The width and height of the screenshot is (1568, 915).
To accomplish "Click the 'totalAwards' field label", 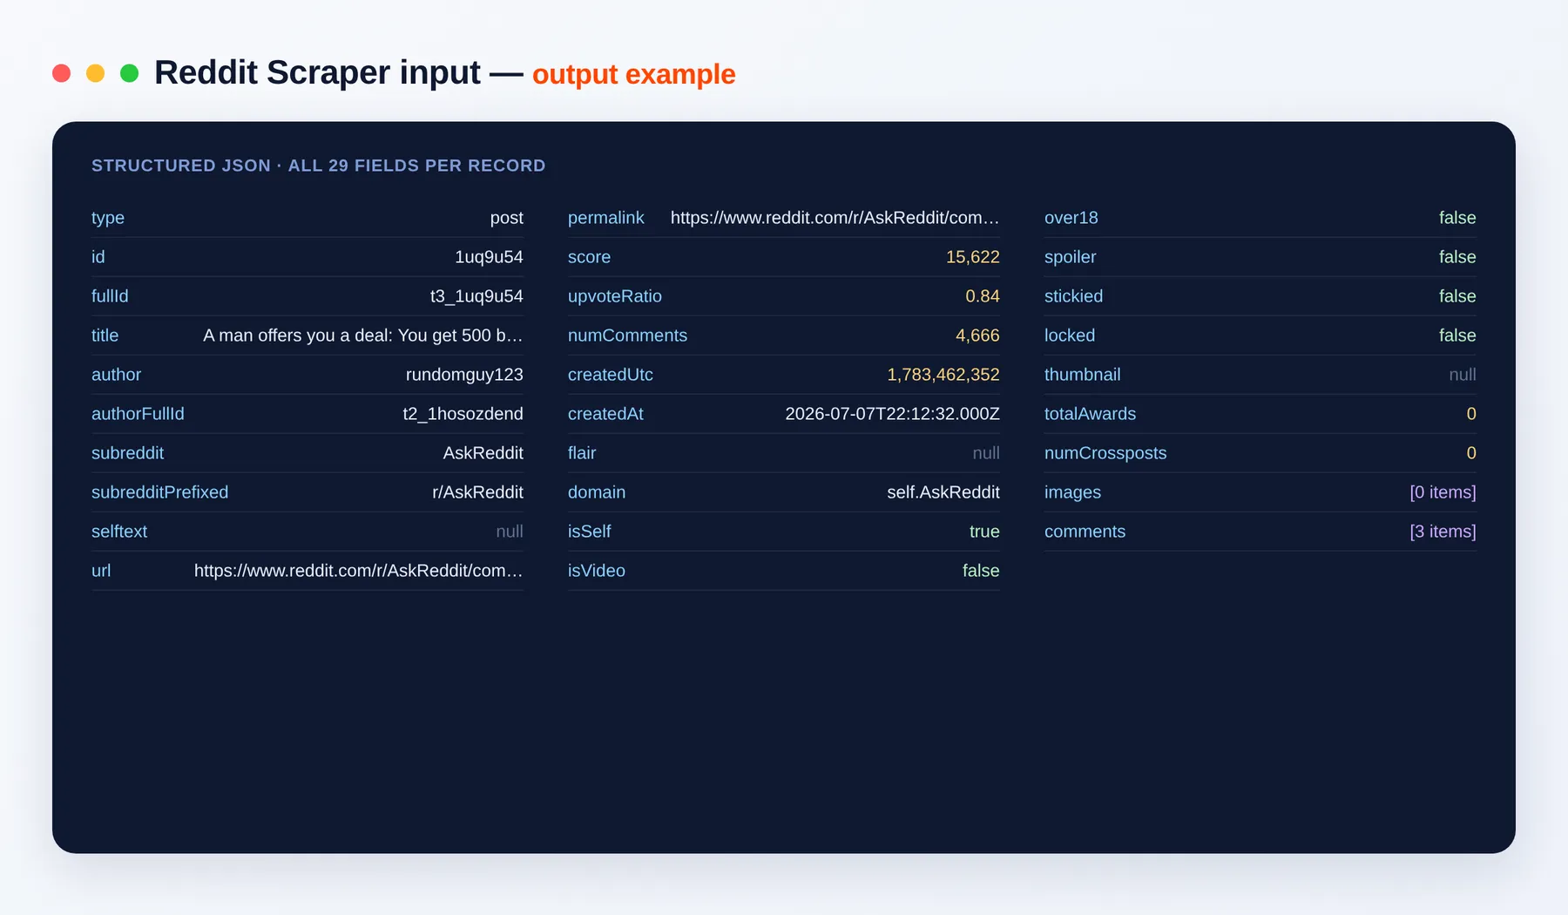I will (x=1090, y=414).
